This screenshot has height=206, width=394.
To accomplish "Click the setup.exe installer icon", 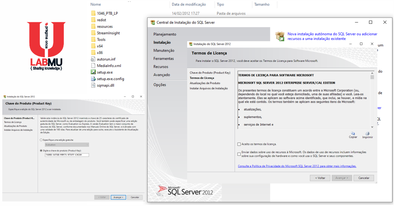I will [x=93, y=72].
